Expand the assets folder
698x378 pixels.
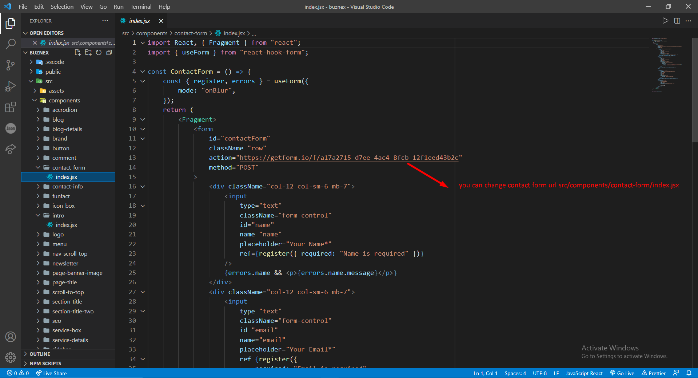[x=68, y=91]
